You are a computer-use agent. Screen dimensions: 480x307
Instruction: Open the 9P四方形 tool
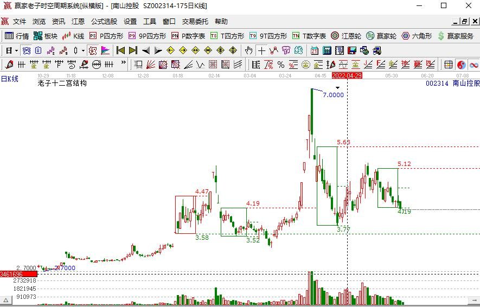click(x=147, y=36)
